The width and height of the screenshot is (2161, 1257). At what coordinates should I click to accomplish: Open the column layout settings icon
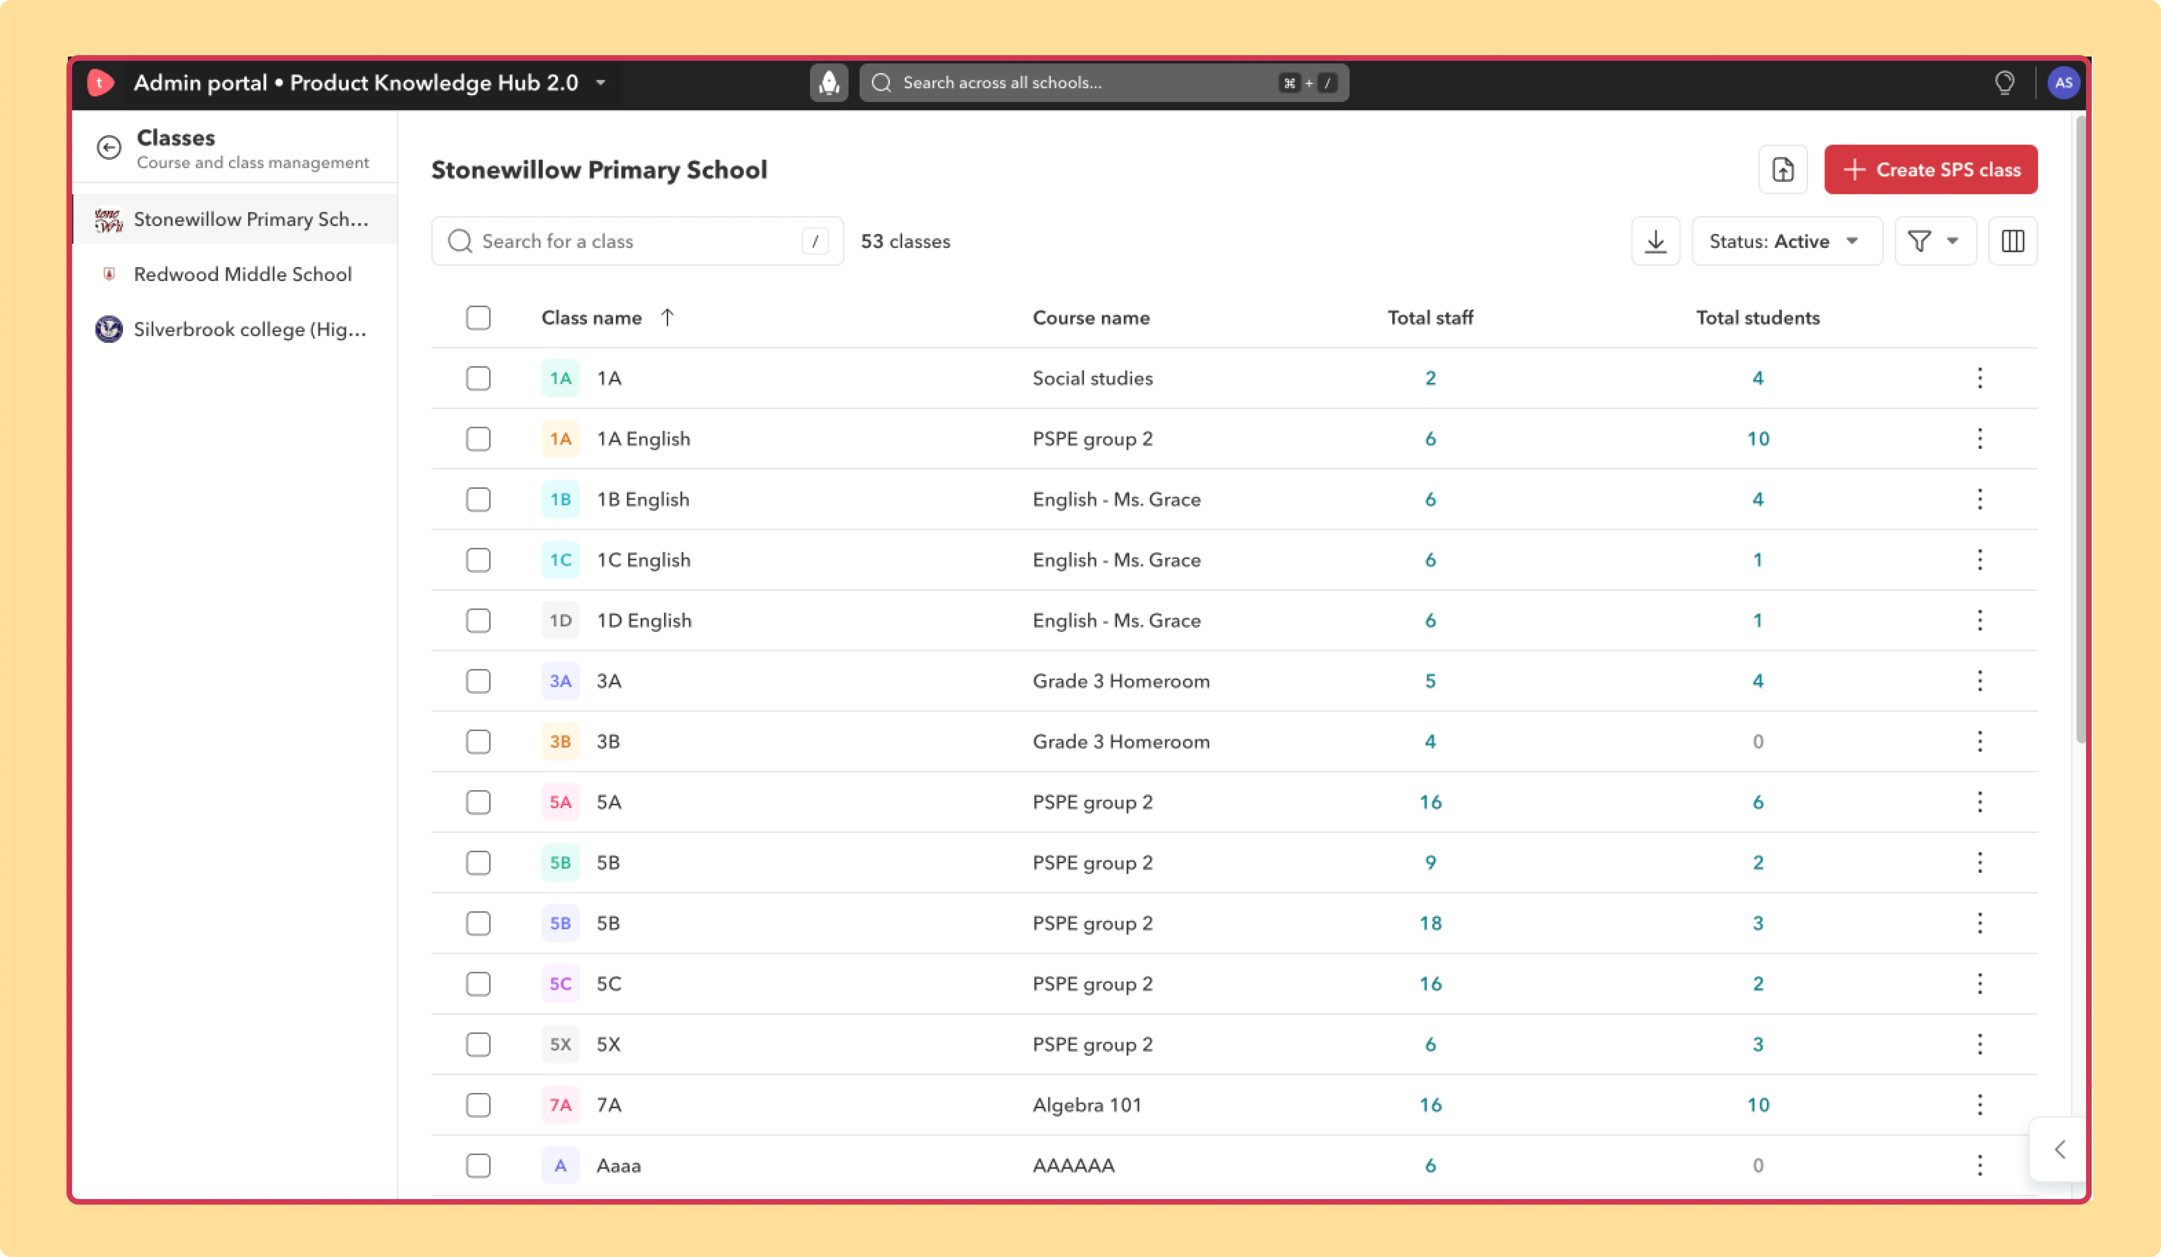click(2013, 241)
